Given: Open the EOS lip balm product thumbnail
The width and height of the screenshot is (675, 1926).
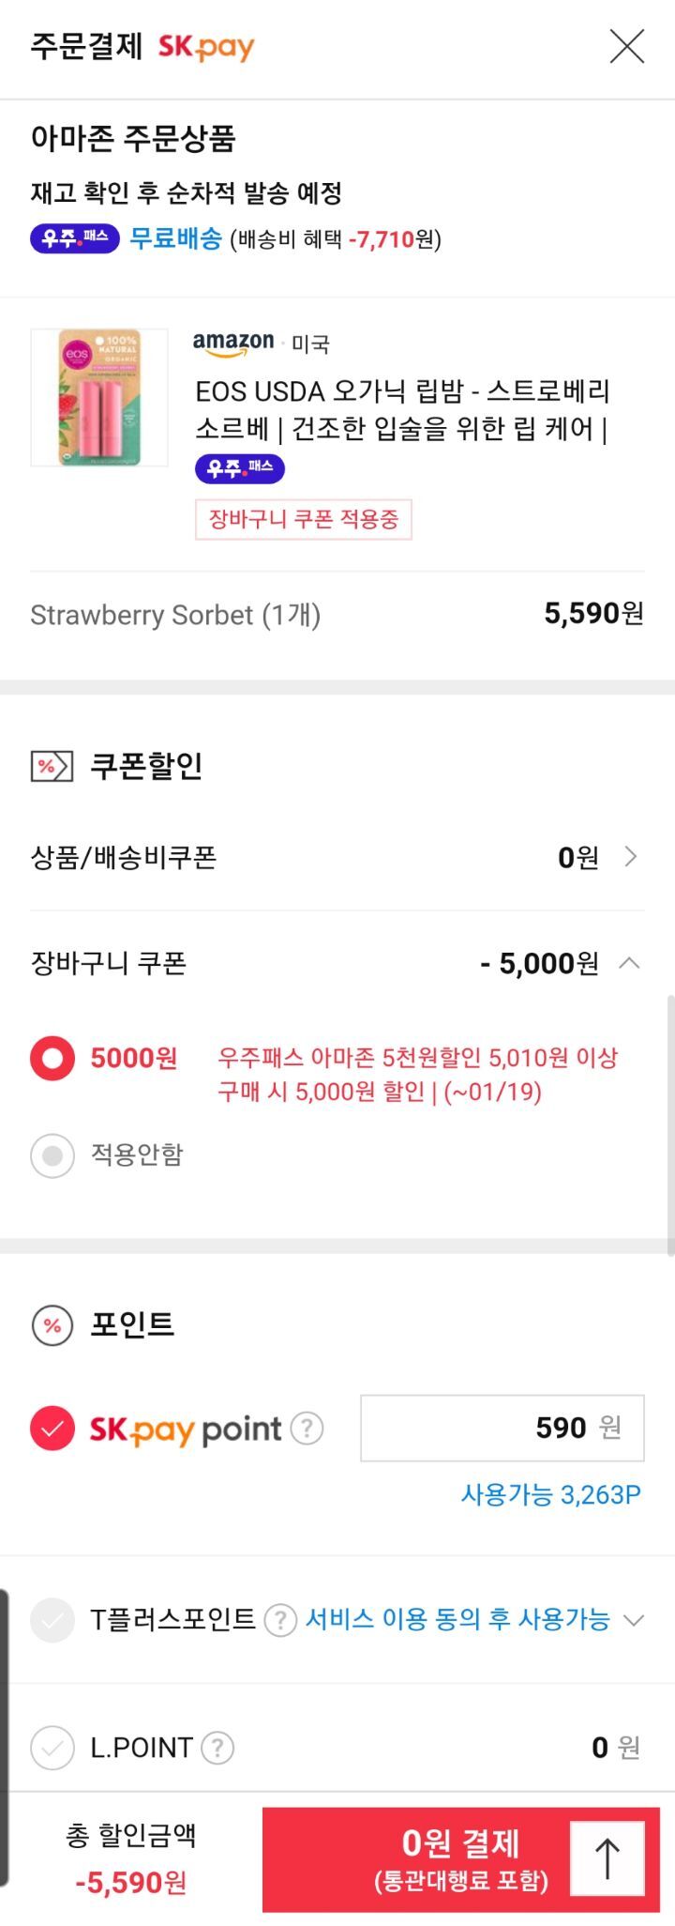Looking at the screenshot, I should [99, 397].
